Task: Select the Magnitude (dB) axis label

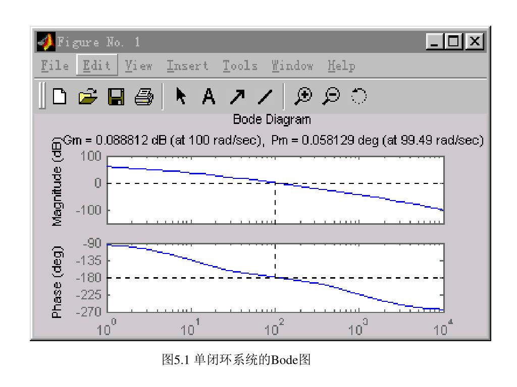Action: click(57, 181)
